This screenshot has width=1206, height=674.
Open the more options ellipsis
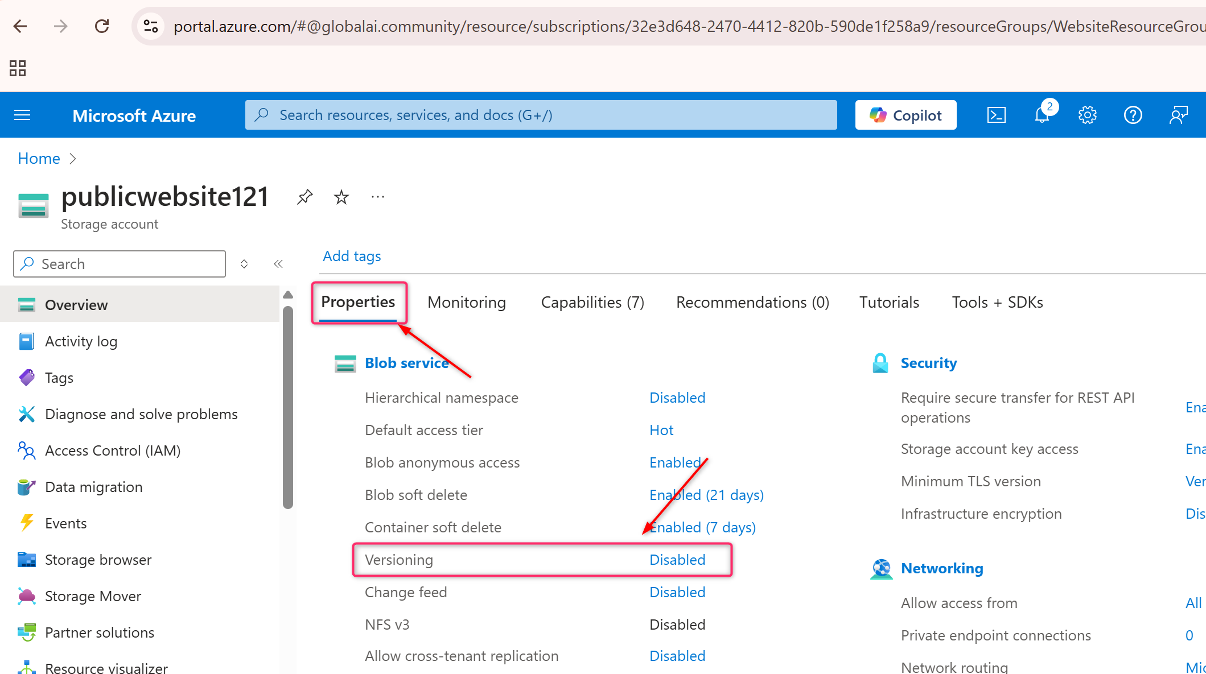[x=378, y=197]
